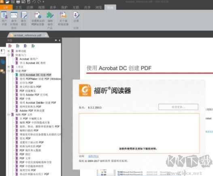
Task: Click the Save disk icon in the quick access bar
Action: coord(13,2)
